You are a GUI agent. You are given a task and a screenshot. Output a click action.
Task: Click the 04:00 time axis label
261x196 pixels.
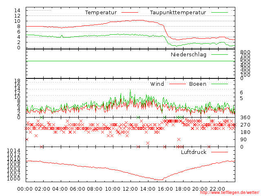click(x=60, y=189)
